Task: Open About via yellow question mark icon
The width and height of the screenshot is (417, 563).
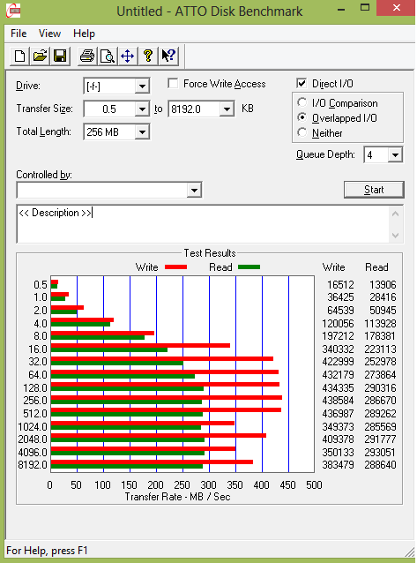Action: coord(148,56)
